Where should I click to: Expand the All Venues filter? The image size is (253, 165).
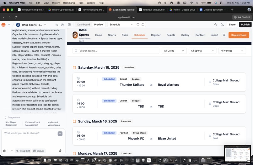(232, 51)
